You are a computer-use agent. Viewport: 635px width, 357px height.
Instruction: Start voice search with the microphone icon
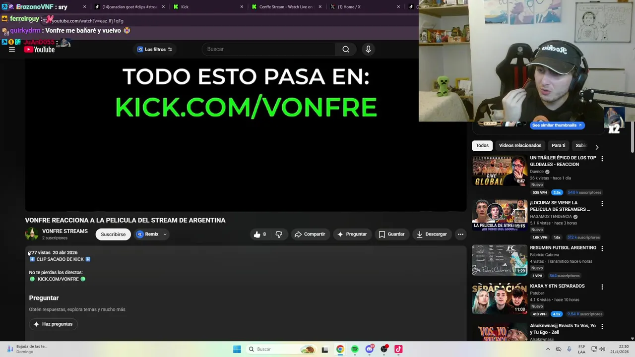pos(368,49)
